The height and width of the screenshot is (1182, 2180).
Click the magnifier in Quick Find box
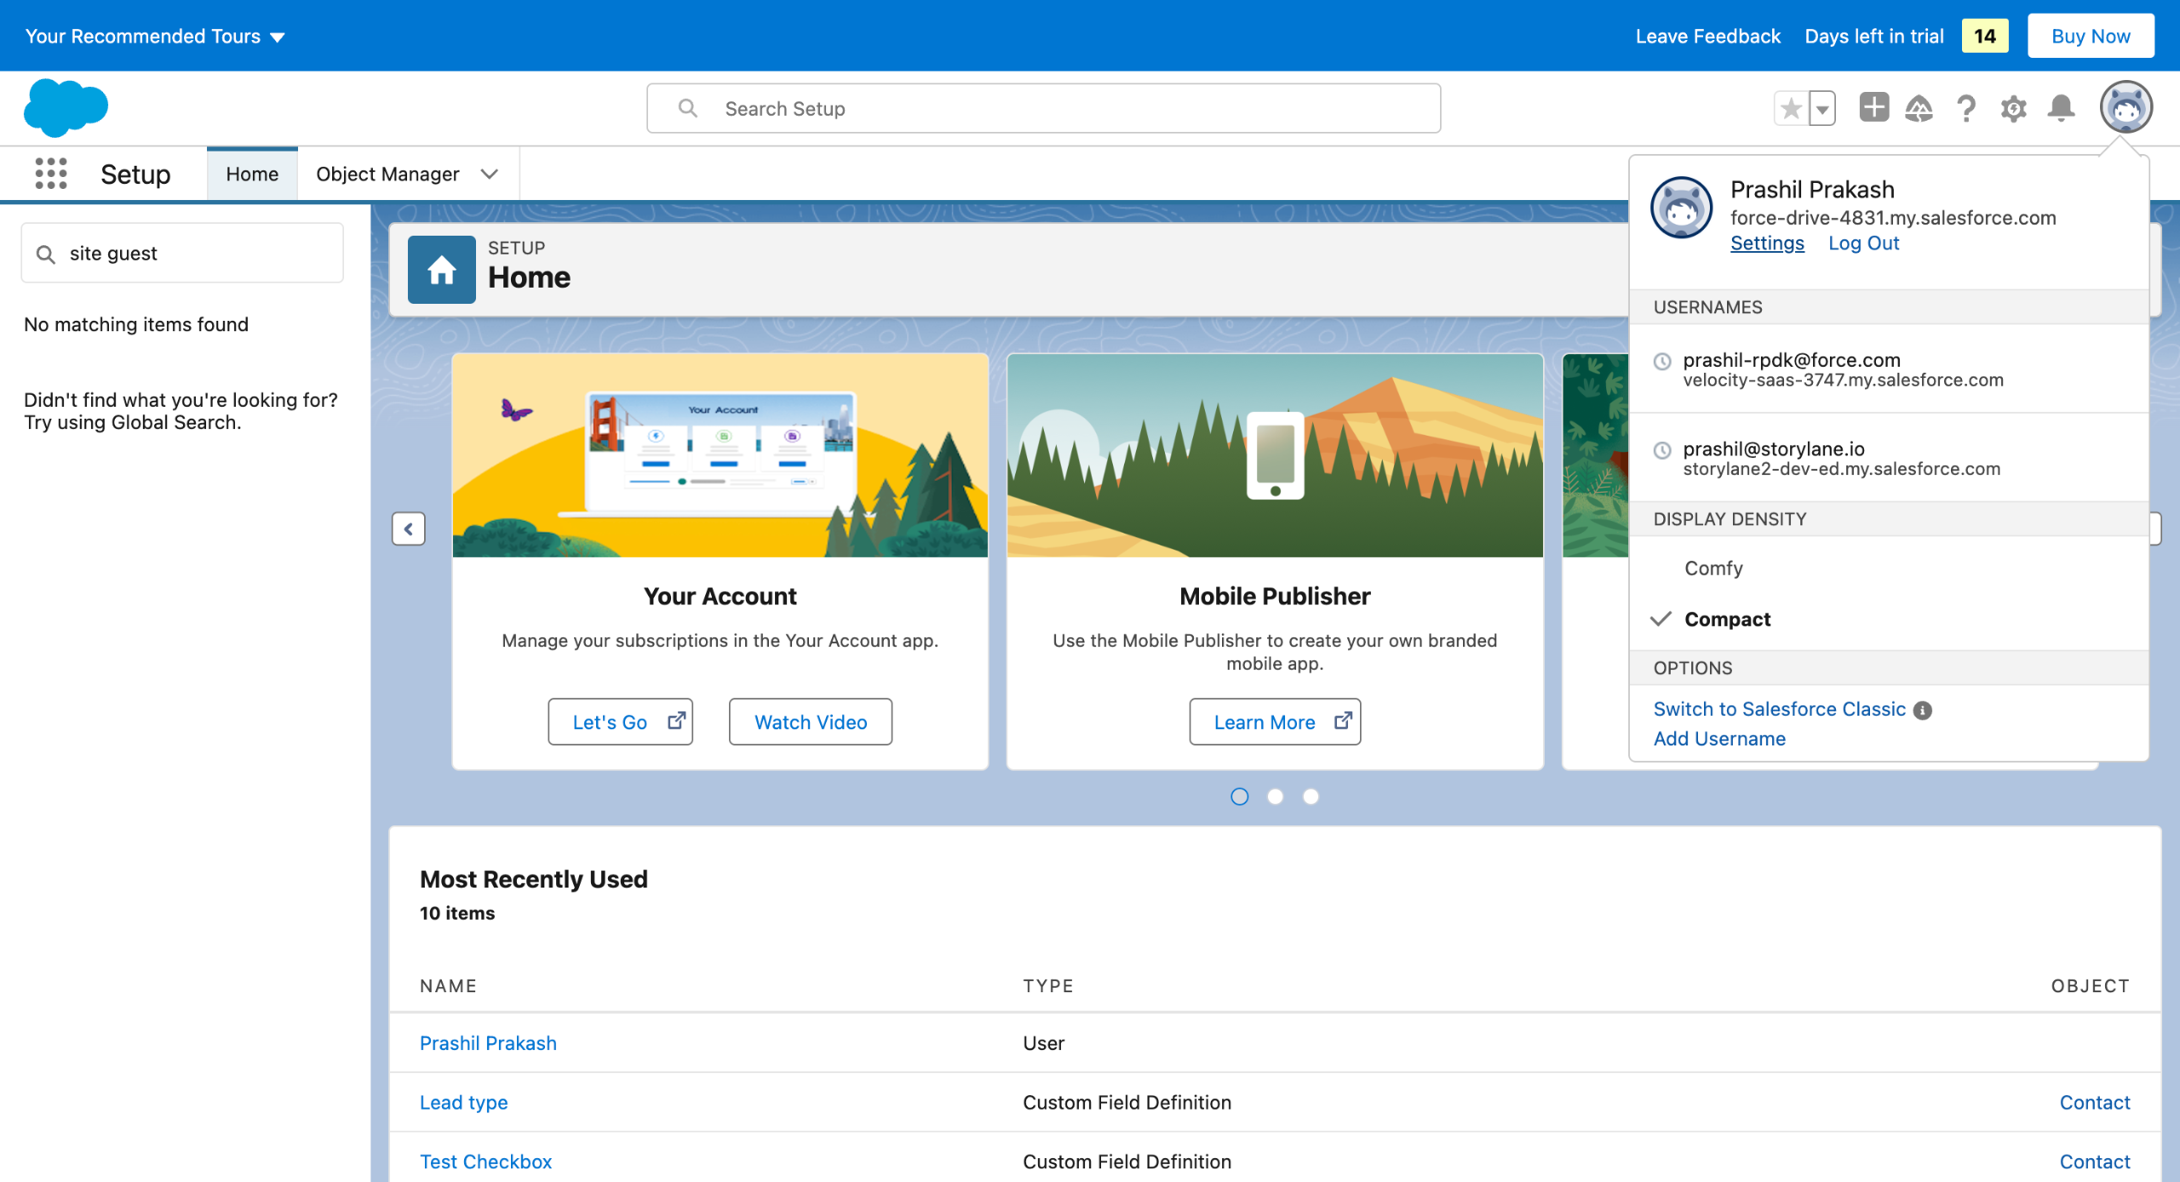46,254
